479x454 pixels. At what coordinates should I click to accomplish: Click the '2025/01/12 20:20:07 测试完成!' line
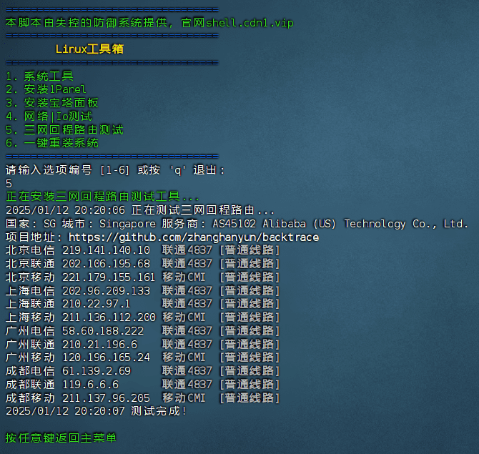pyautogui.click(x=96, y=411)
